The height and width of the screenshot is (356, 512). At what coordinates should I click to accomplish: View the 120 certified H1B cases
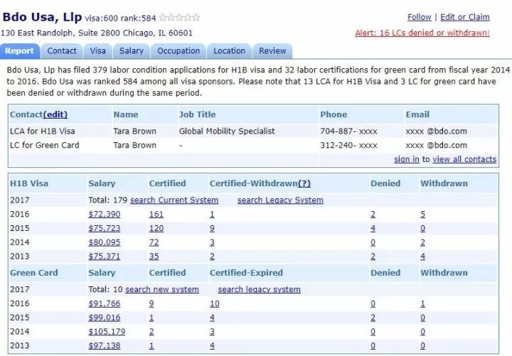(156, 228)
